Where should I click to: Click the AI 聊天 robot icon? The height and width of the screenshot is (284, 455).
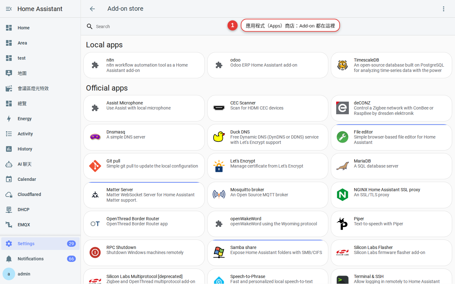click(x=9, y=164)
